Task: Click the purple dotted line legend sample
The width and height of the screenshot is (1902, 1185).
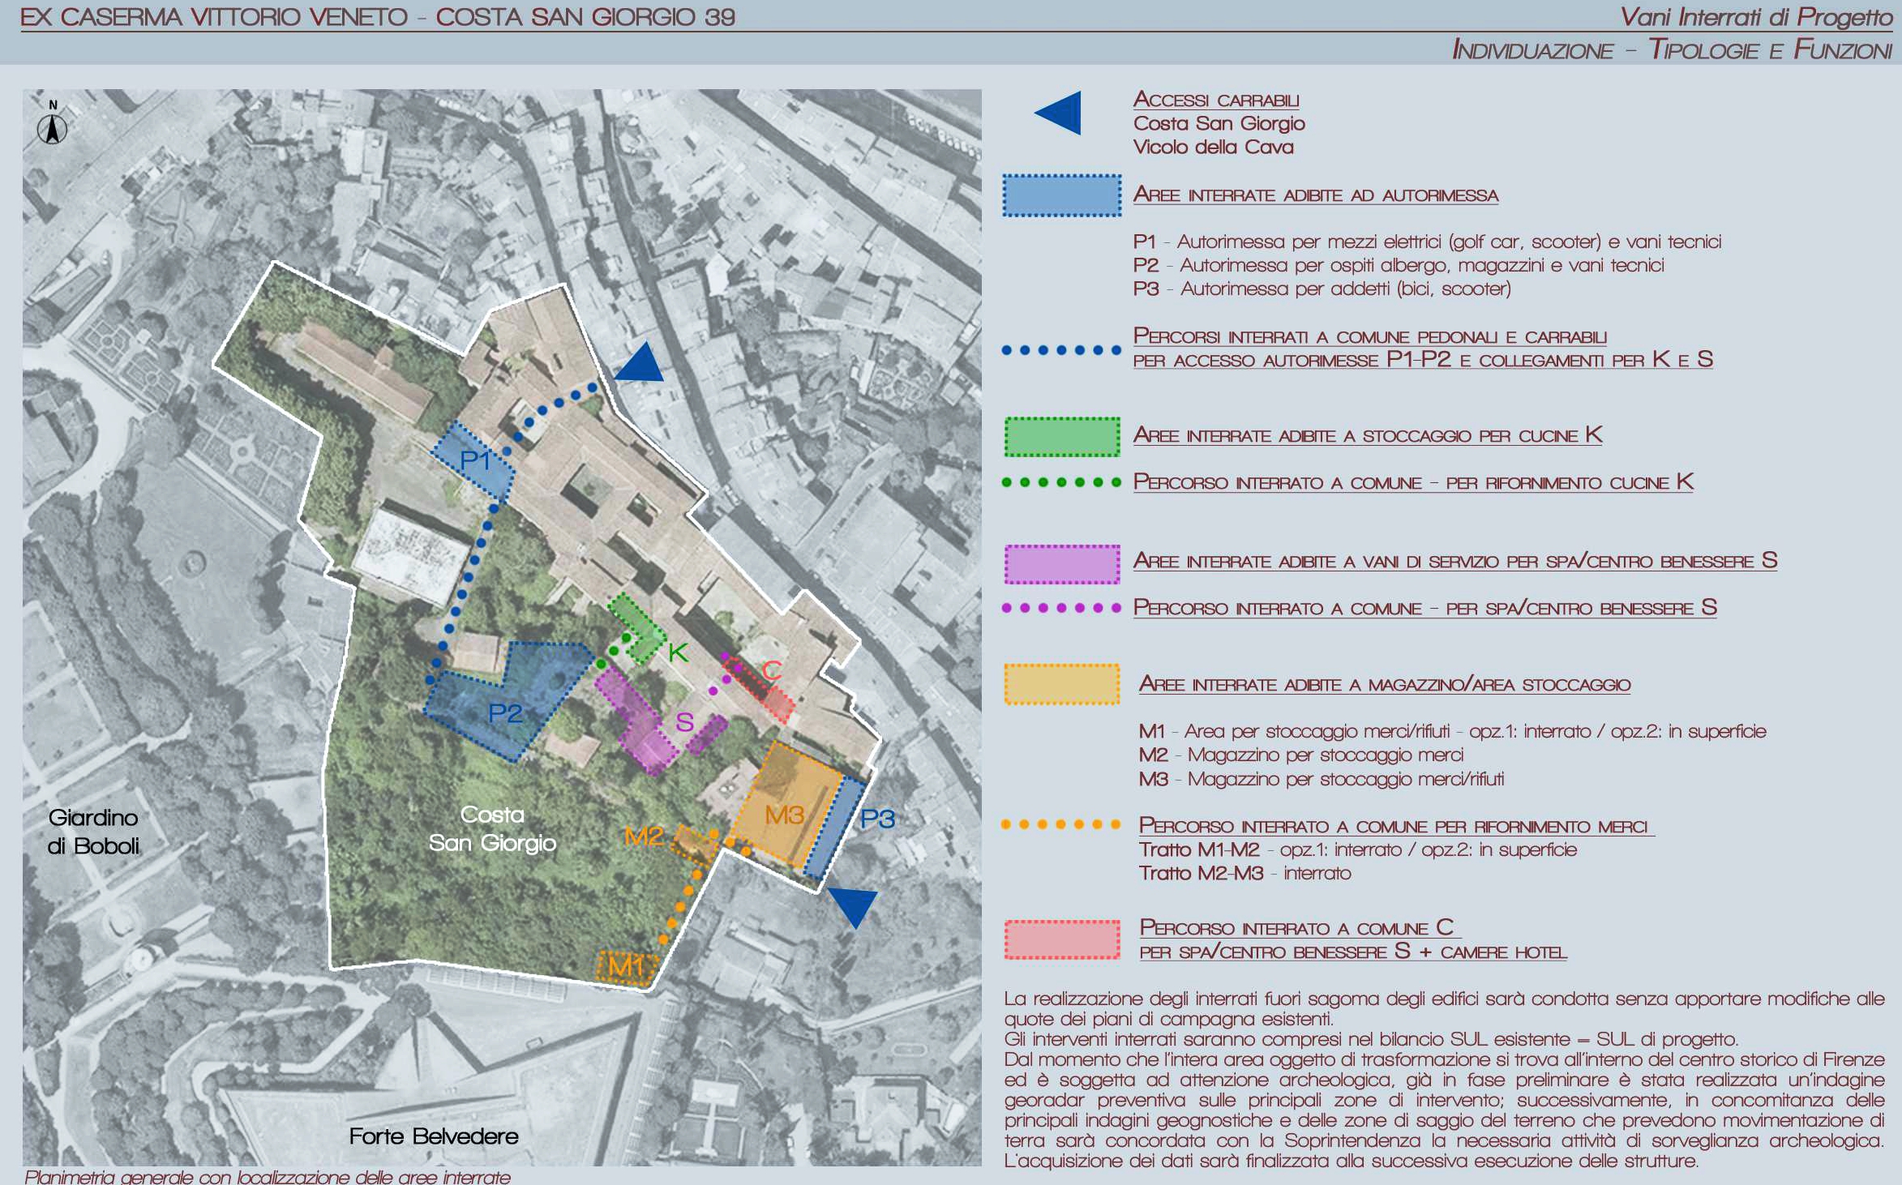Action: pos(1061,608)
